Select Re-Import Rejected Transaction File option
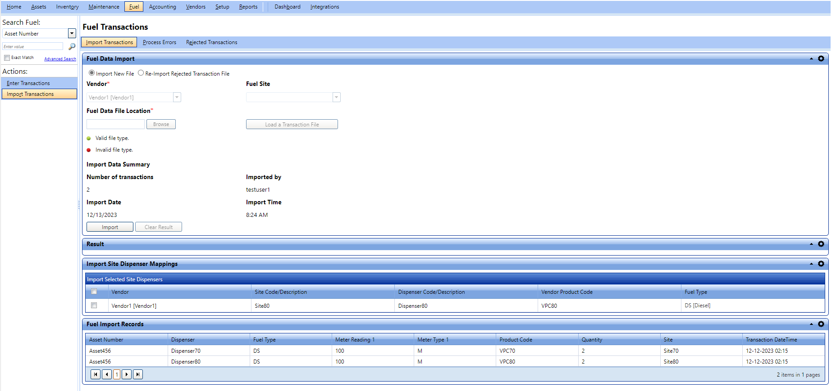 [141, 73]
